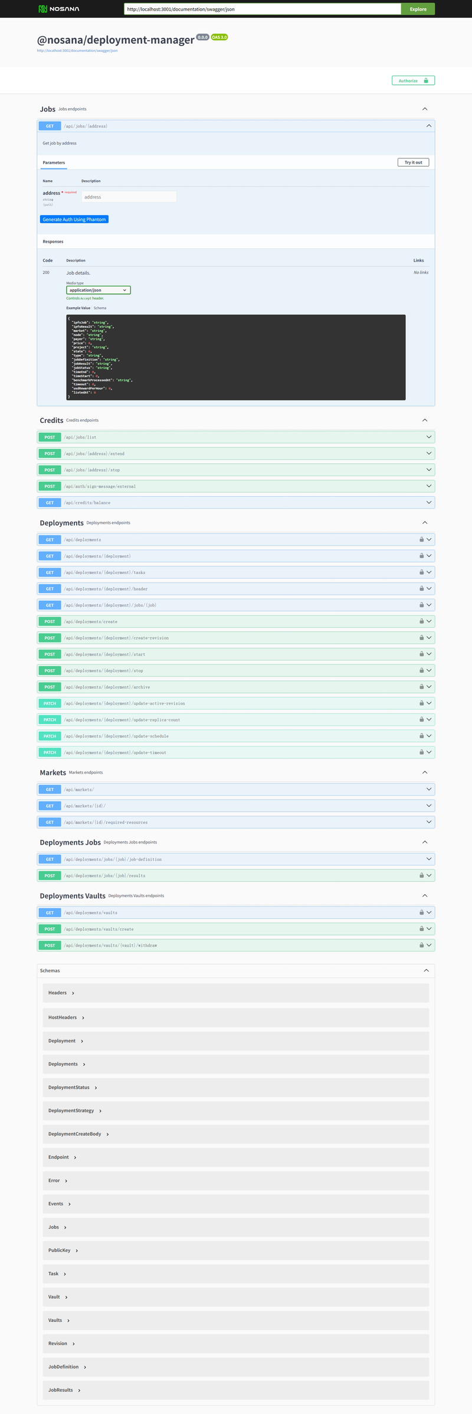Viewport: 472px width, 1414px height.
Task: Click the example JSON response block
Action: 236,357
